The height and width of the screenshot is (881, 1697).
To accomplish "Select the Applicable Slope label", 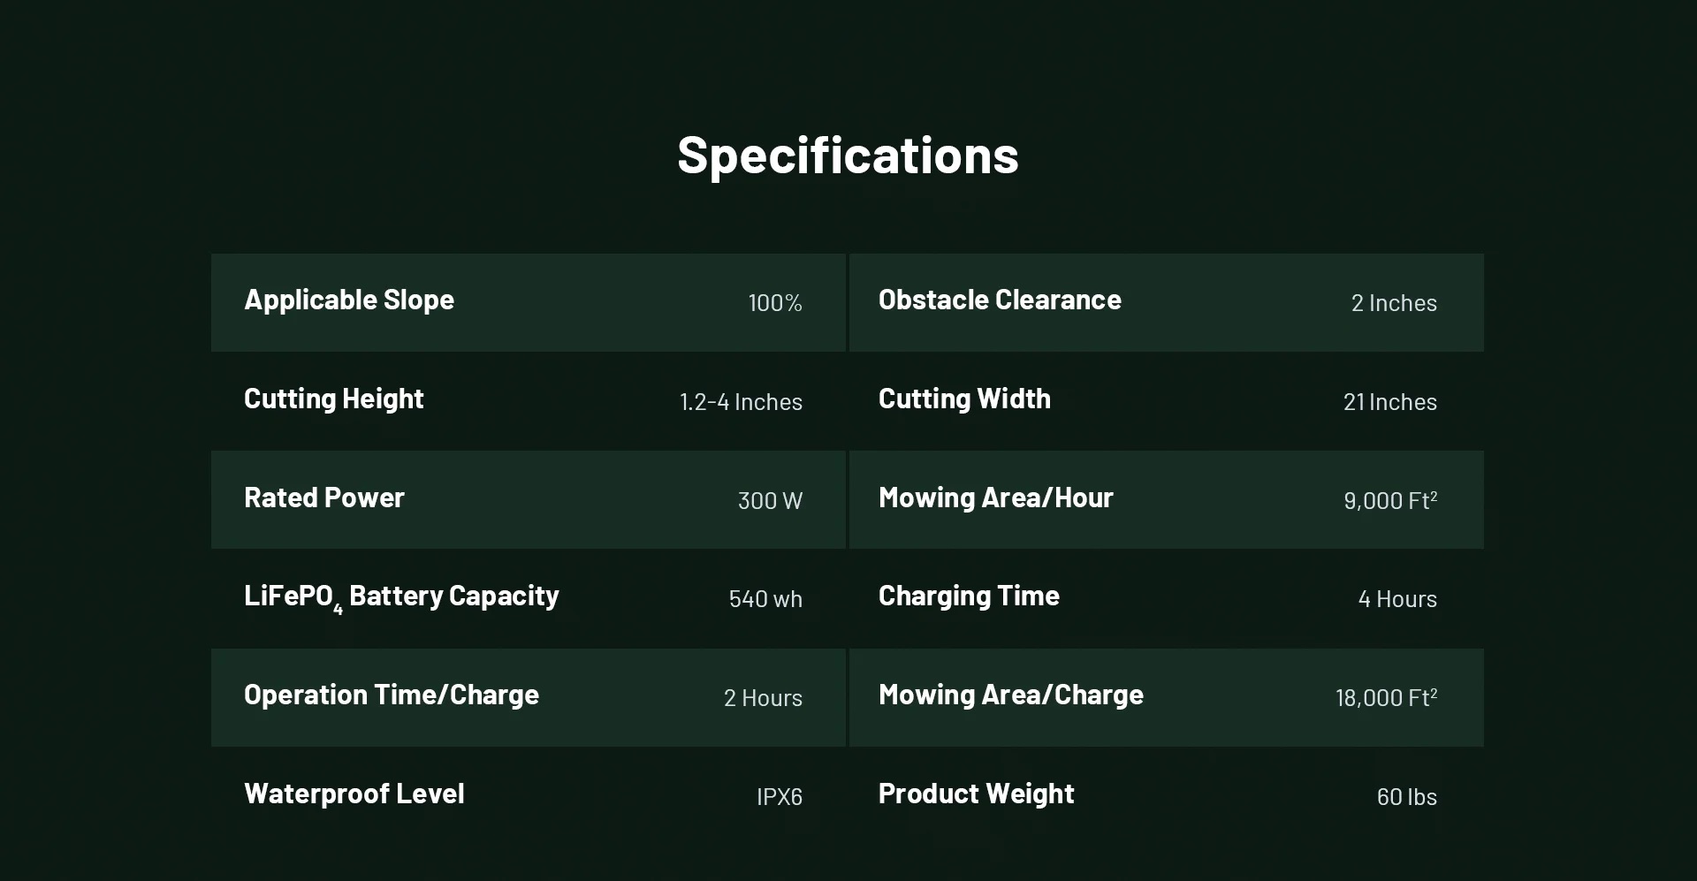I will point(349,300).
